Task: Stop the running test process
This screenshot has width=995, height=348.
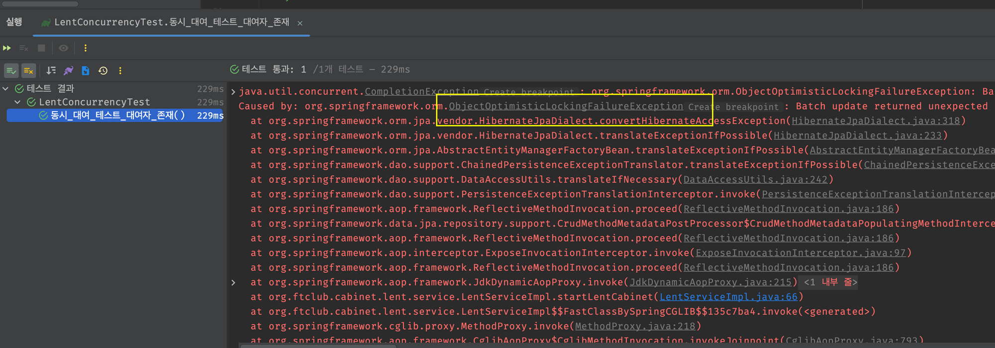Action: tap(41, 48)
